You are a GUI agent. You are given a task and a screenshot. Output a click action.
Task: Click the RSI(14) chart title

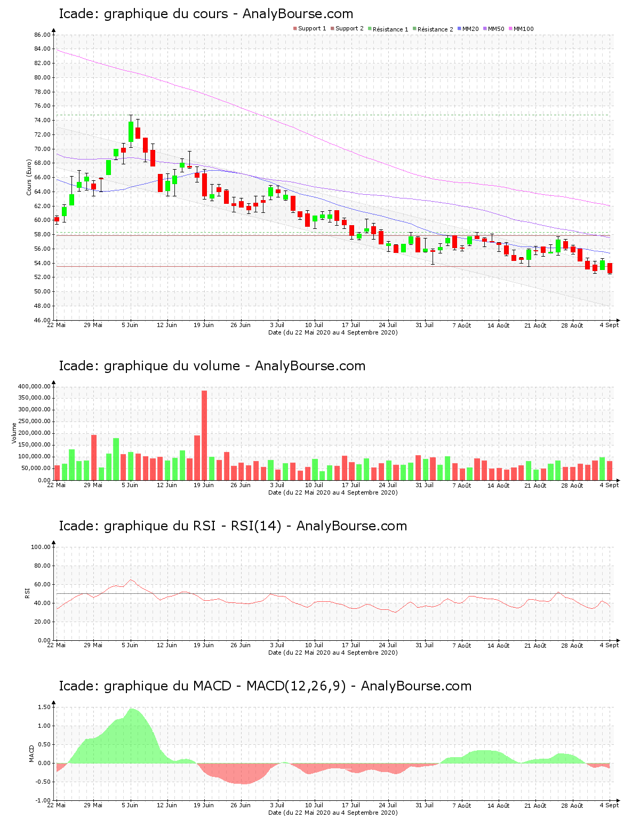click(x=233, y=526)
